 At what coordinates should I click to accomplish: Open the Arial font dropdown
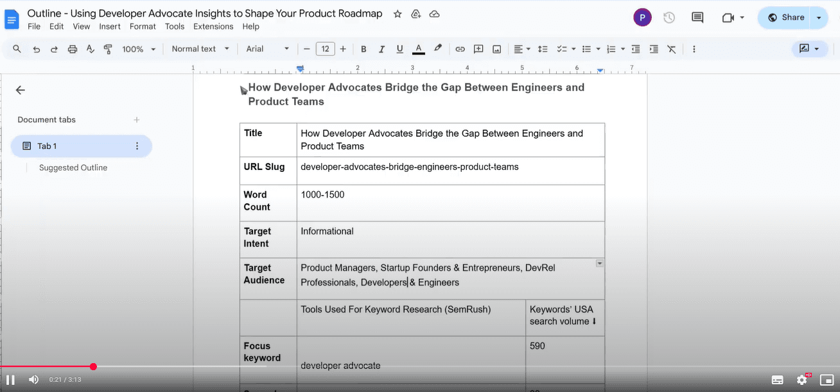[268, 49]
